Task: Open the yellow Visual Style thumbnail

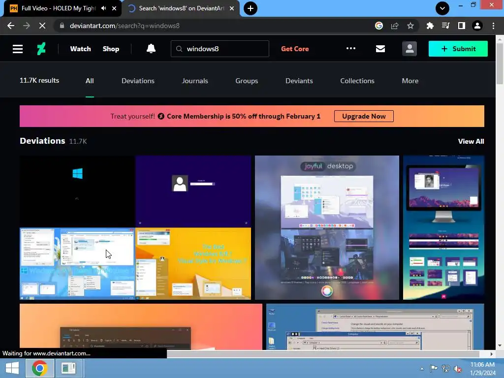Action: coord(193,264)
